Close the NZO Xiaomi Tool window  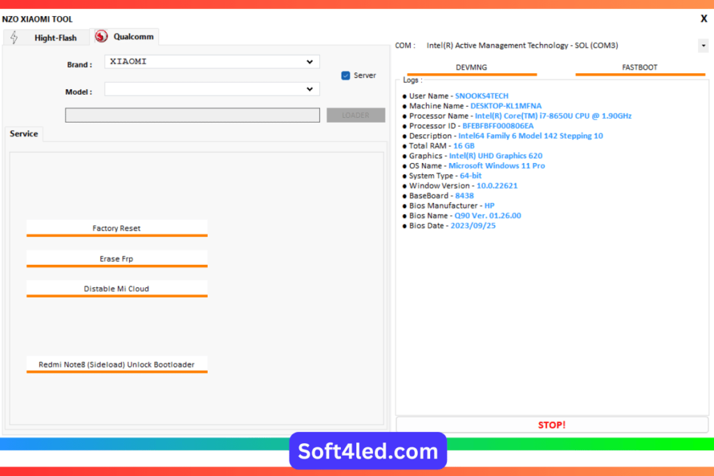pyautogui.click(x=704, y=19)
